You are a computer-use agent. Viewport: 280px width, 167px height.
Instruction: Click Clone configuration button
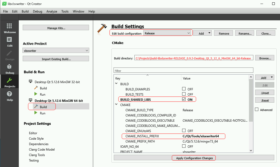coord(266,33)
